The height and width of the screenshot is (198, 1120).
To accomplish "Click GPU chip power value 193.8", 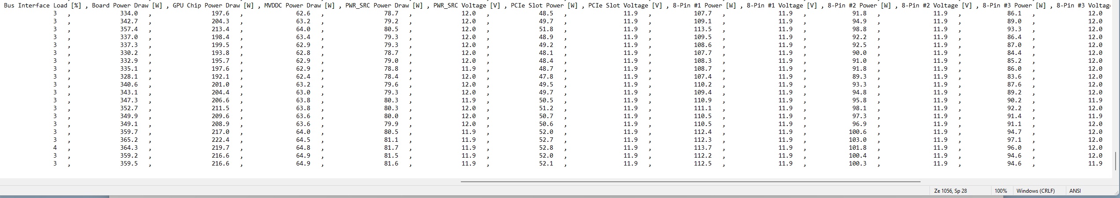I will point(220,53).
